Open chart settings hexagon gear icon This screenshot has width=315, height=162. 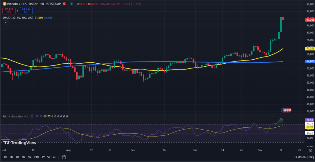[x=311, y=150]
